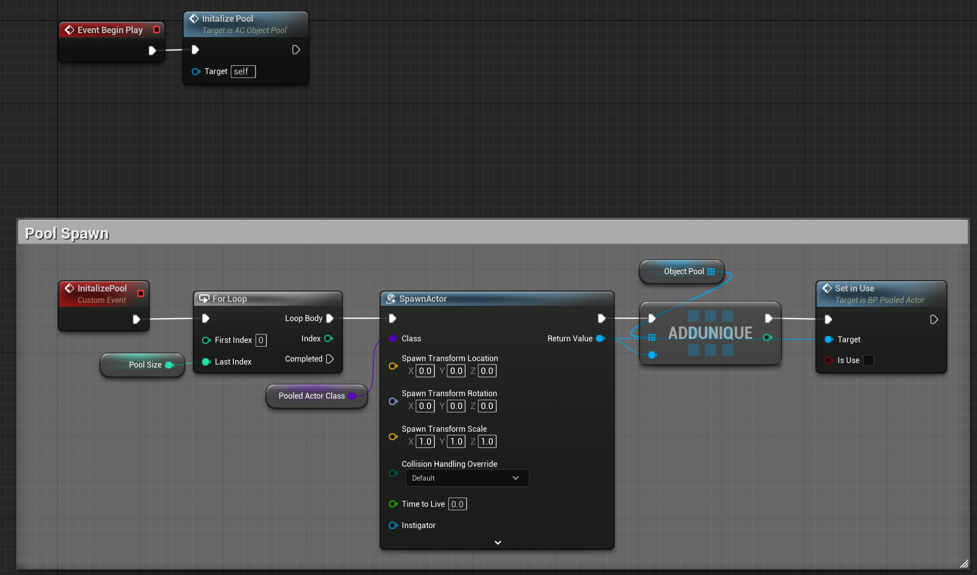Click the Time to Live value field
Viewport: 977px width, 575px height.
(x=457, y=504)
